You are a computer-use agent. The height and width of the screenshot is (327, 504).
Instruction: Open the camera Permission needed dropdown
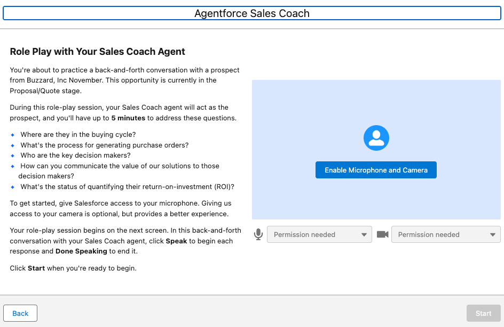click(446, 234)
